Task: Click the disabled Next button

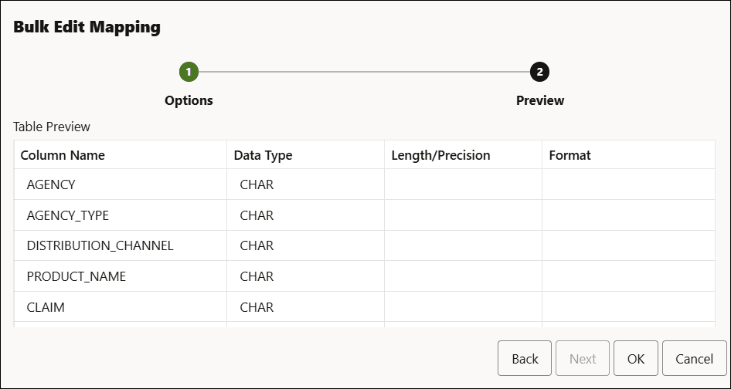Action: click(583, 359)
